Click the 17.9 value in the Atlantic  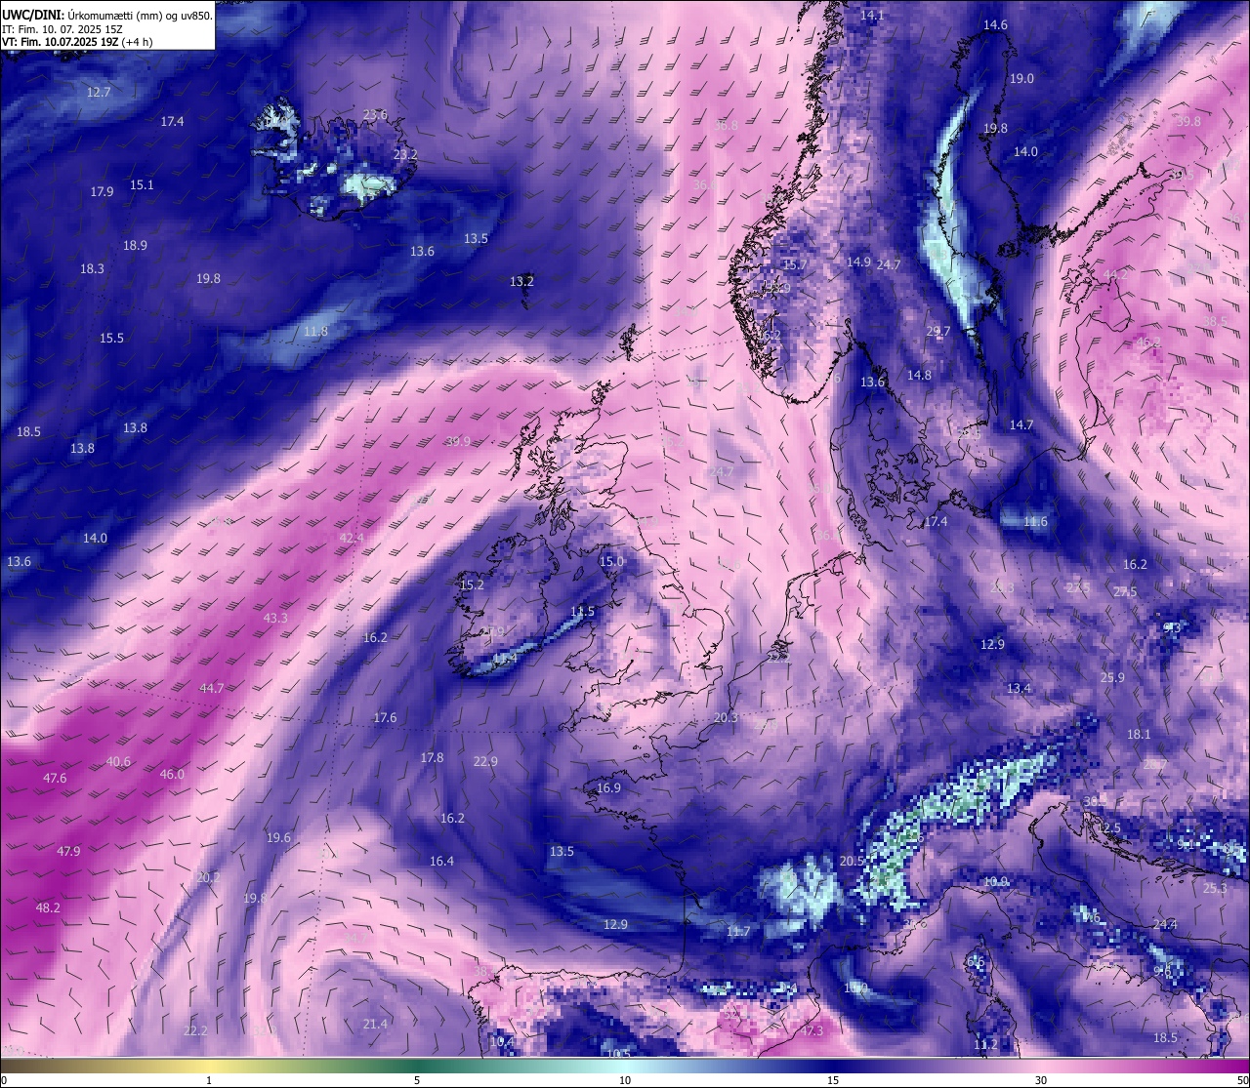[102, 192]
